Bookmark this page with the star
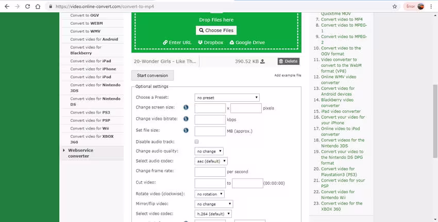The image size is (438, 222). [394, 6]
